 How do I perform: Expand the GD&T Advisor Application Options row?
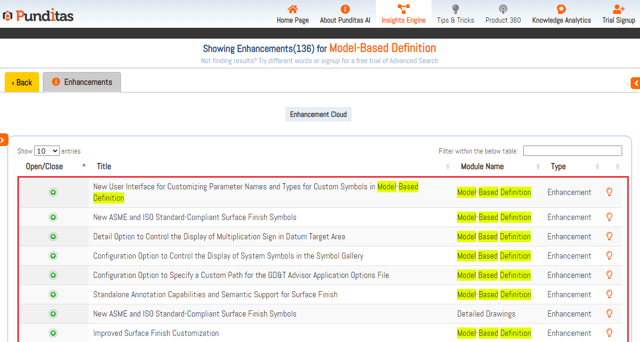pos(53,275)
